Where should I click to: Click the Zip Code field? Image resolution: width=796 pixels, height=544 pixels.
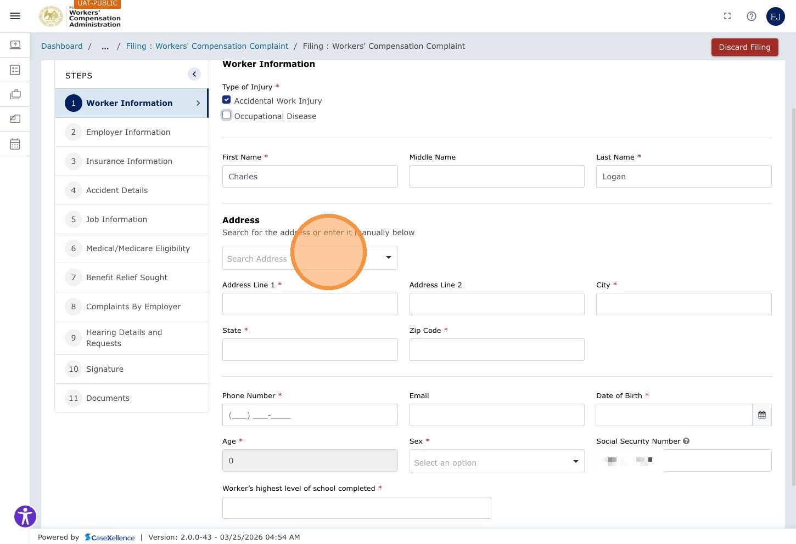click(x=497, y=350)
